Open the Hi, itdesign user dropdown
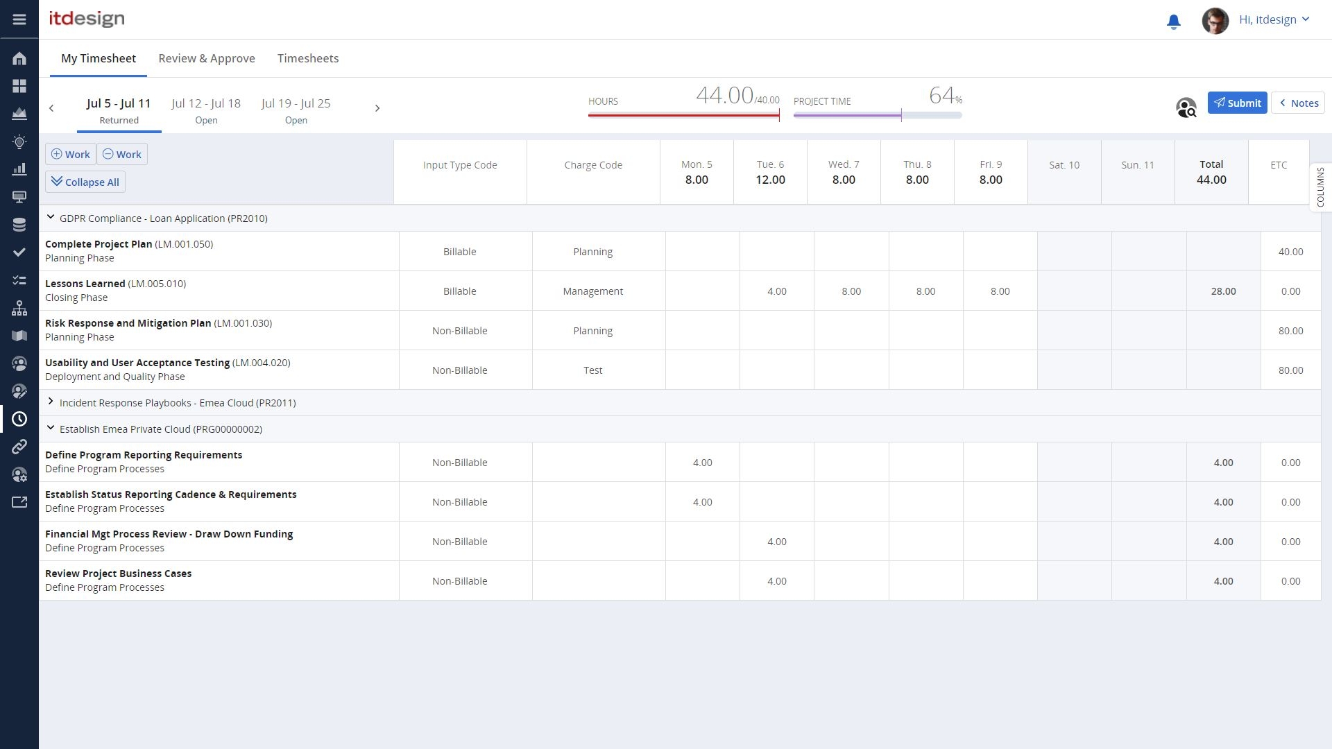 pyautogui.click(x=1274, y=19)
